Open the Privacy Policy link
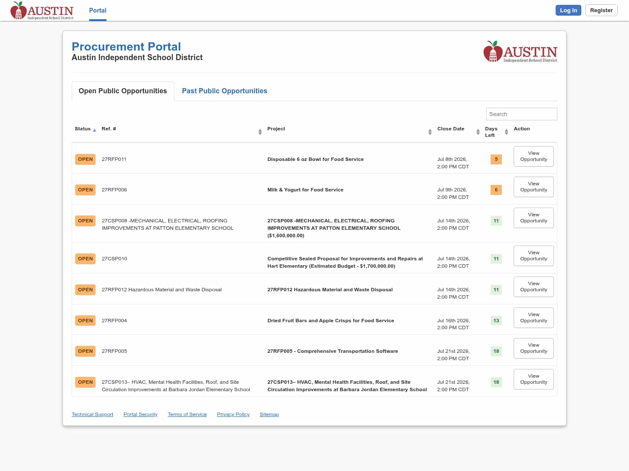 [x=233, y=414]
